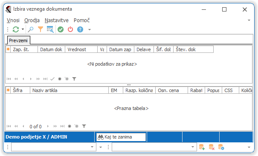Expand the bottom toolbar overflow arrow
The width and height of the screenshot is (258, 156).
coord(249,147)
